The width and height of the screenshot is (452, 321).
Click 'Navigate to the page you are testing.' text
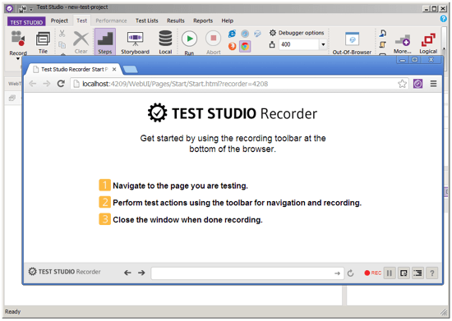[x=180, y=186]
